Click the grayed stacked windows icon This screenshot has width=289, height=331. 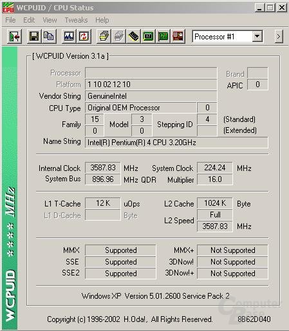click(x=118, y=37)
